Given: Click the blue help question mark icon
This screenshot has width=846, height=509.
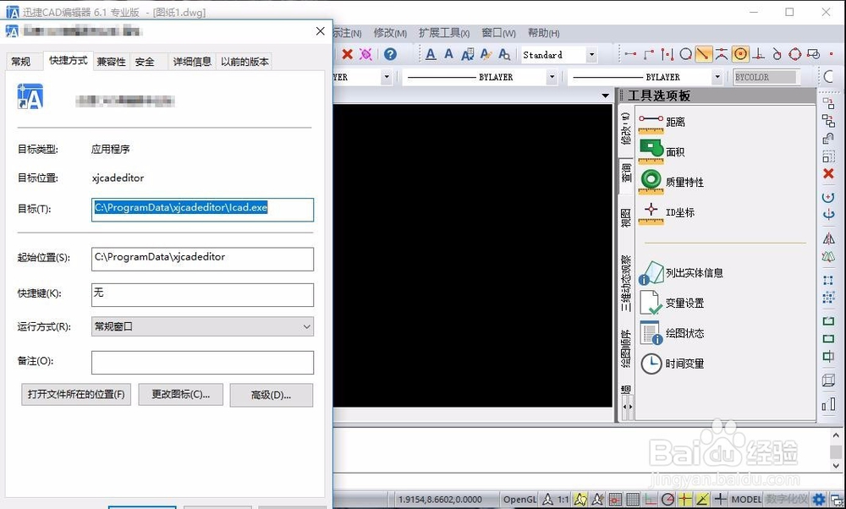Looking at the screenshot, I should [x=390, y=54].
